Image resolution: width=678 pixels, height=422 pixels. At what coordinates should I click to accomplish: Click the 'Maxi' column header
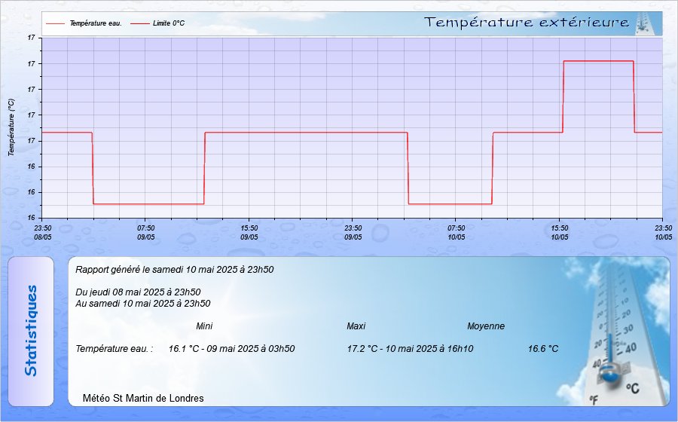click(x=356, y=326)
